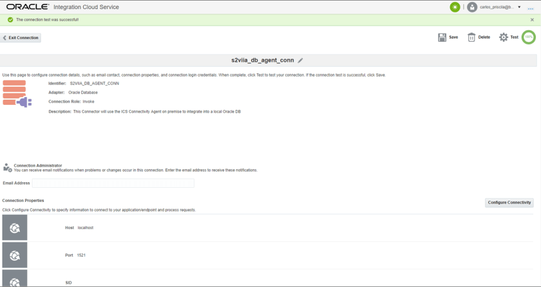Click Configure Connectivity button
This screenshot has width=541, height=287.
509,203
